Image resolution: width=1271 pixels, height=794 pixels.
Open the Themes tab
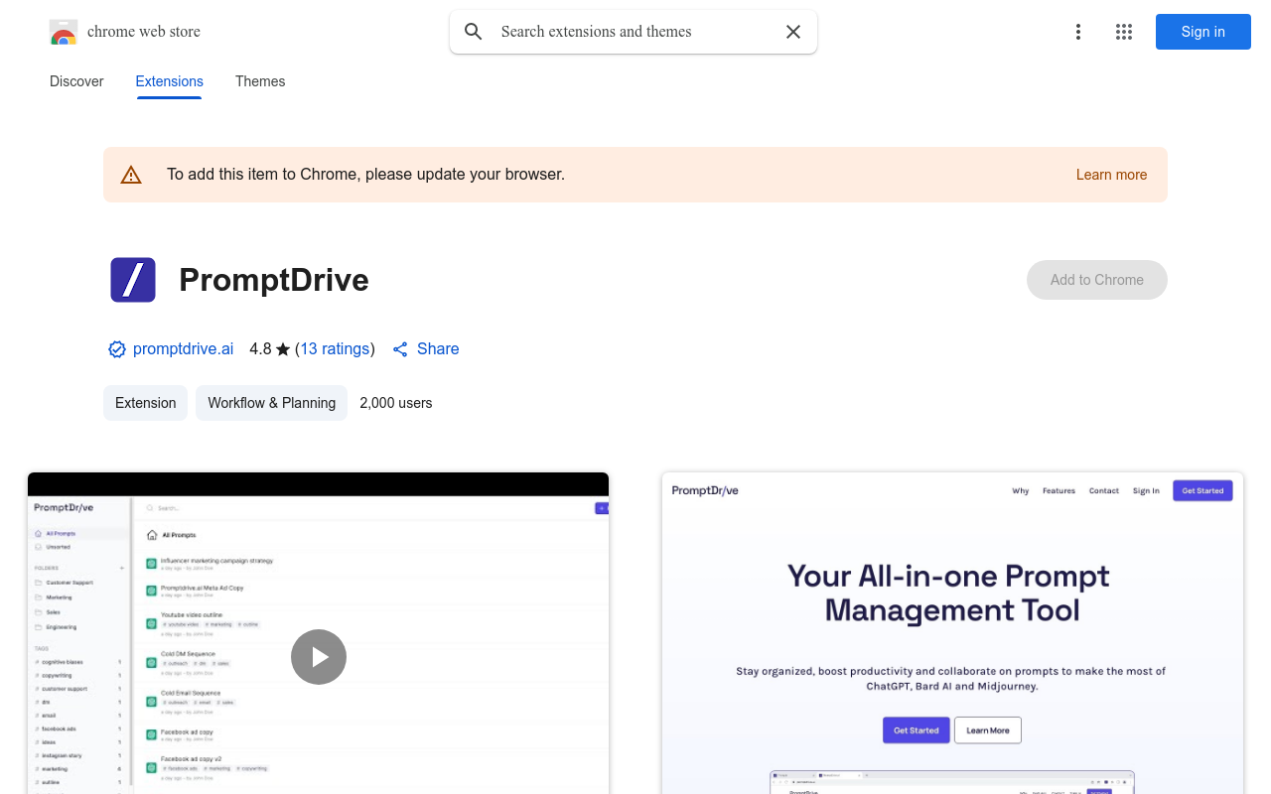tap(260, 81)
